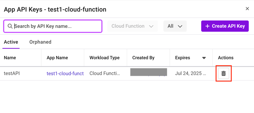Select the Active tab
Screen dimensions: 254x113
[x=11, y=42]
